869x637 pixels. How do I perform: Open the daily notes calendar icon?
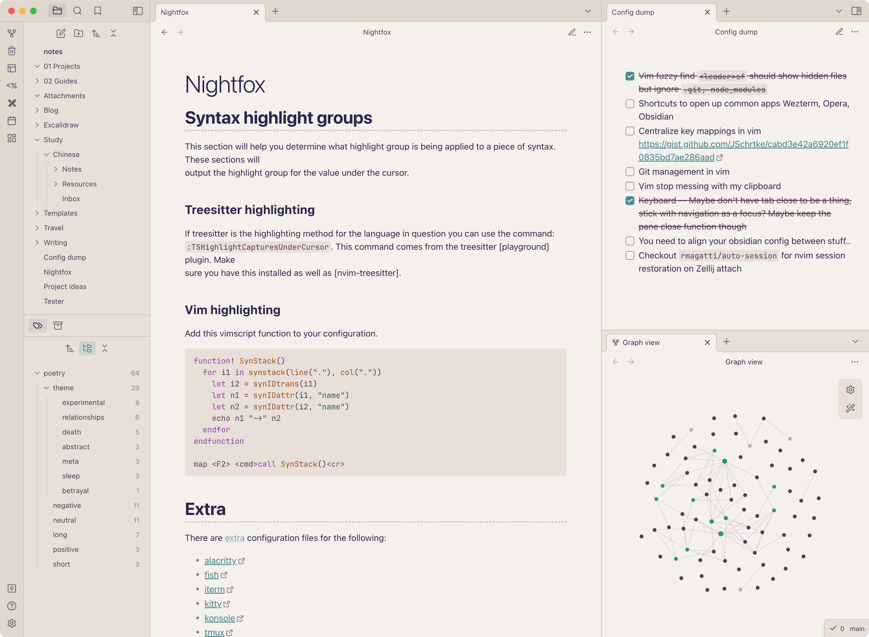12,121
